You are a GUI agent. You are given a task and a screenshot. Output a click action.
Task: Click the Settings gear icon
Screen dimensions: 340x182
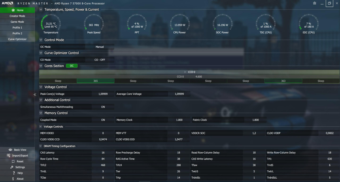tap(12, 167)
